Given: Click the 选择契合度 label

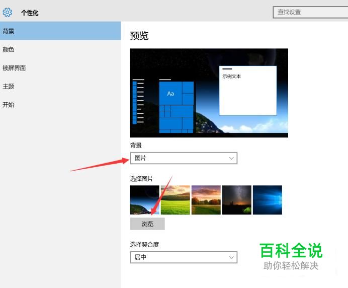Looking at the screenshot, I should tap(144, 244).
